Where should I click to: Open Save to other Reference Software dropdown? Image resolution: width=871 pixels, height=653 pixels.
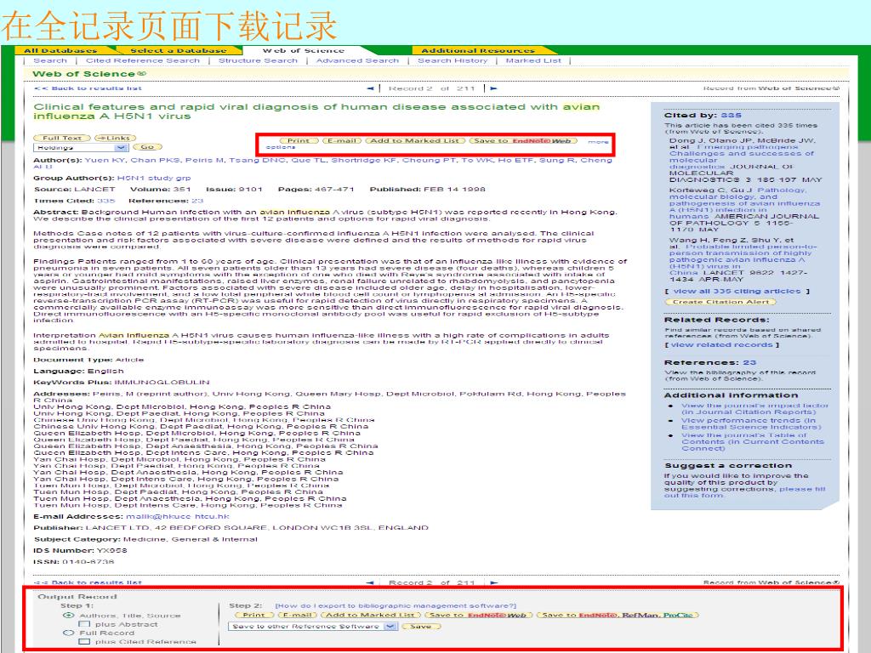(x=313, y=627)
